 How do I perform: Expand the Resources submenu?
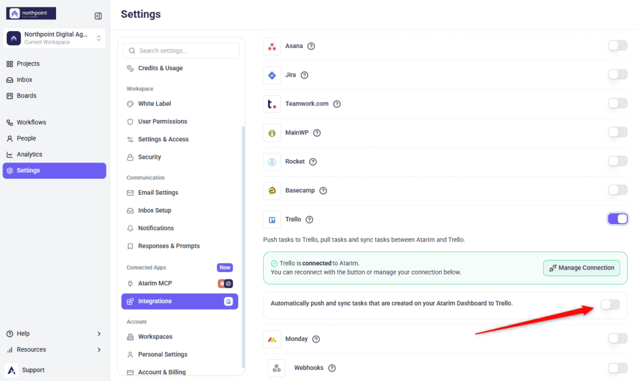pyautogui.click(x=99, y=350)
